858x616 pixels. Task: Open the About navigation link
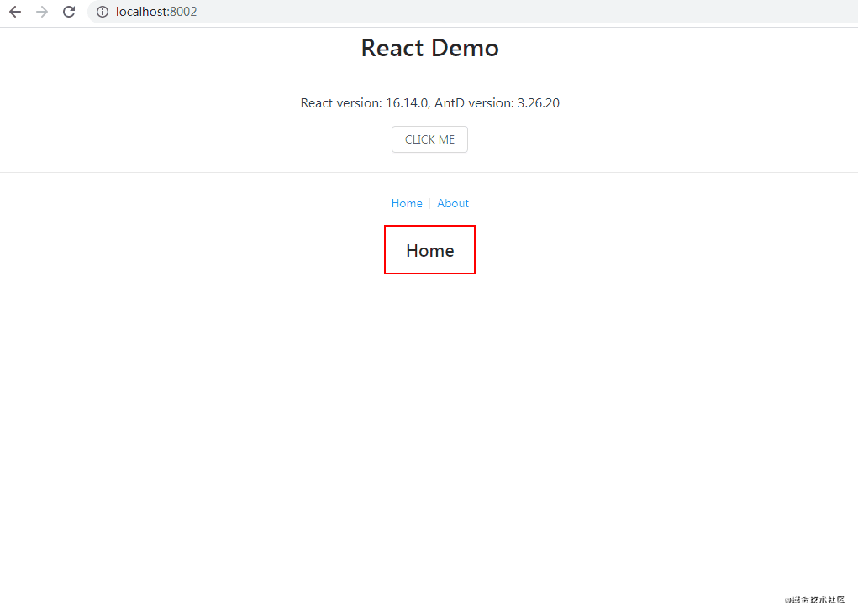click(x=452, y=203)
